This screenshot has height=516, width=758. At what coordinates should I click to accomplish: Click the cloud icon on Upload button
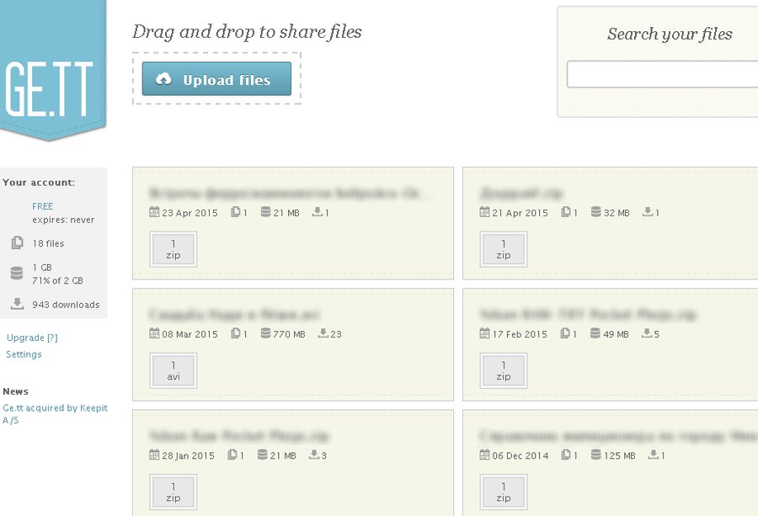tap(163, 79)
